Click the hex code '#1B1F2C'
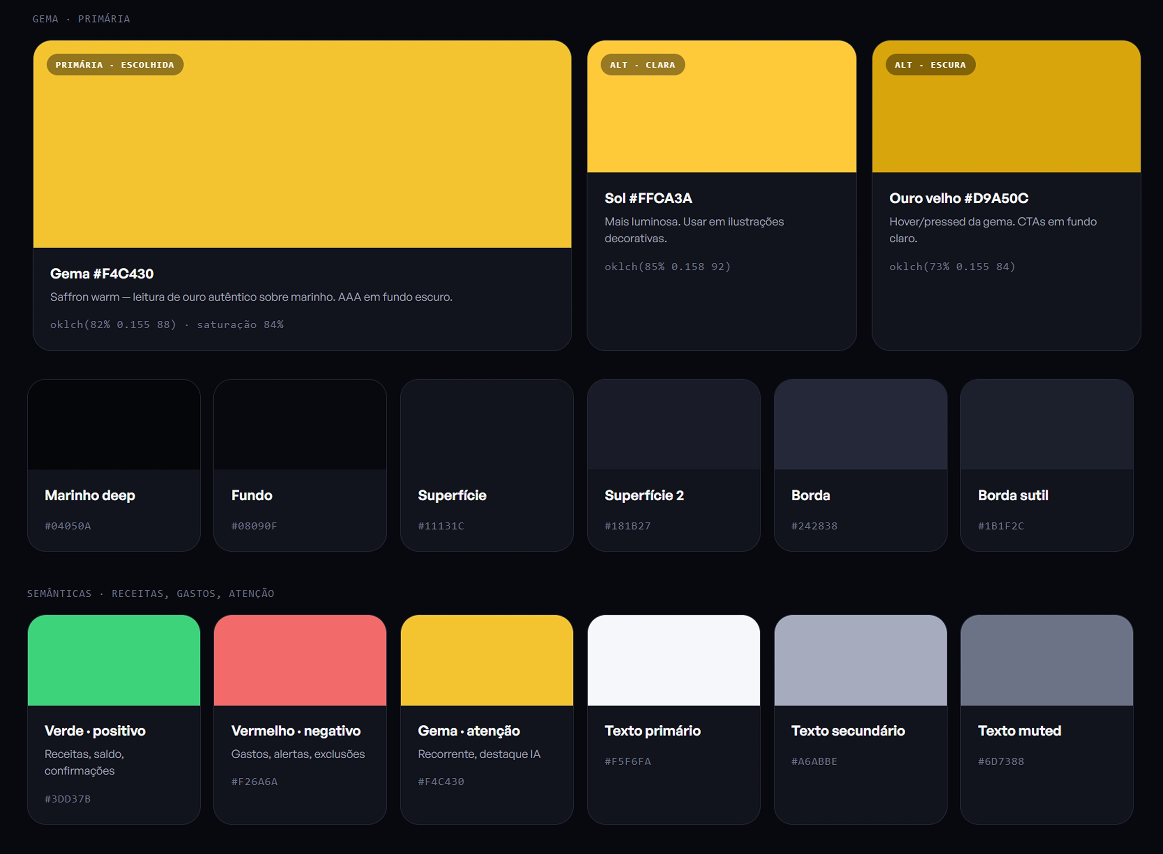Screen dimensions: 1163x854 point(1001,526)
